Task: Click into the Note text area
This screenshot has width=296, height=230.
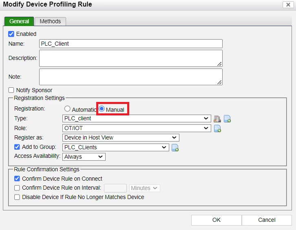Action: click(x=131, y=77)
